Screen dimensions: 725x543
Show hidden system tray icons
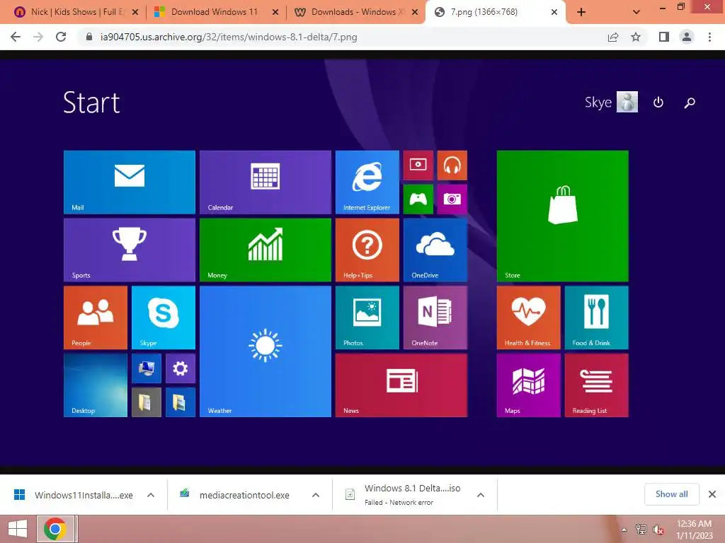click(x=624, y=530)
